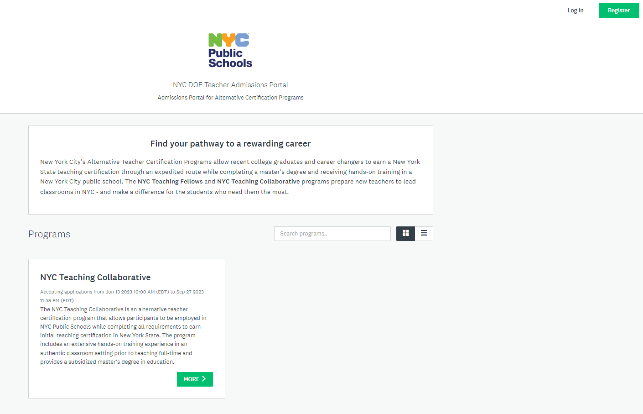Switch to grid view of programs
Image resolution: width=643 pixels, height=414 pixels.
tap(405, 234)
